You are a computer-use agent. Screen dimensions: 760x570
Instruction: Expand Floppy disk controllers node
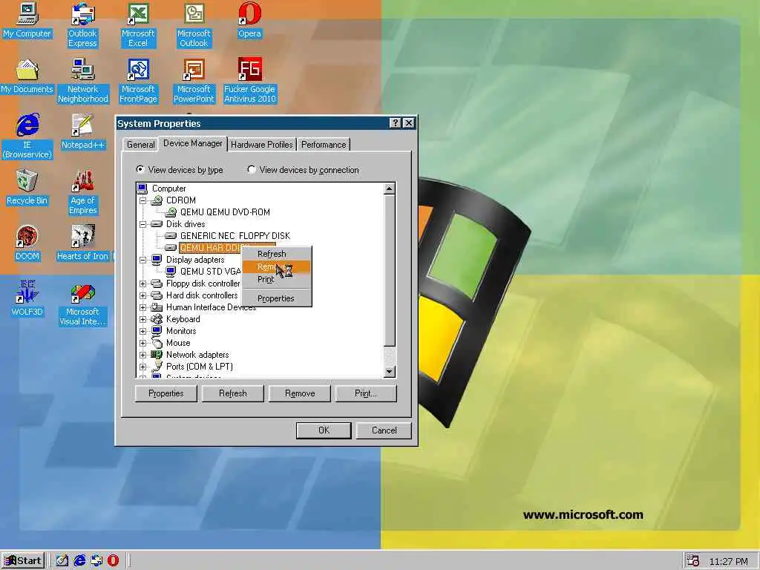[143, 284]
